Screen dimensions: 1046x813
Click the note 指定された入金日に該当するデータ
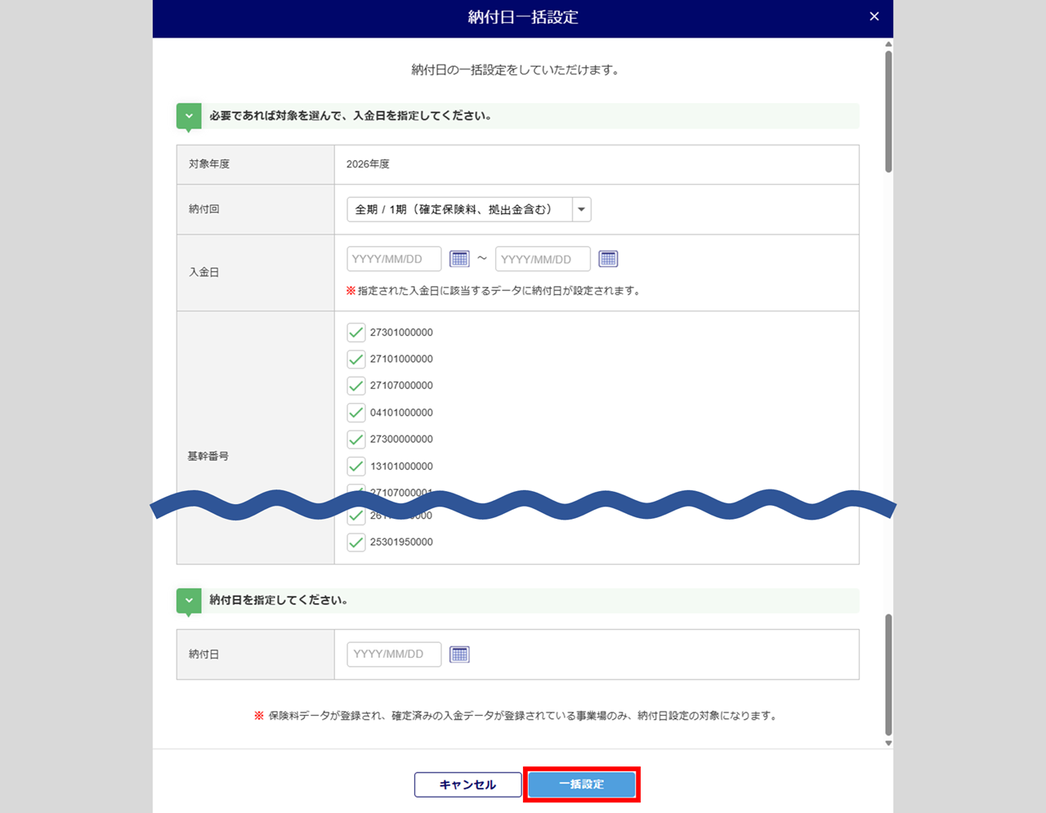point(493,291)
